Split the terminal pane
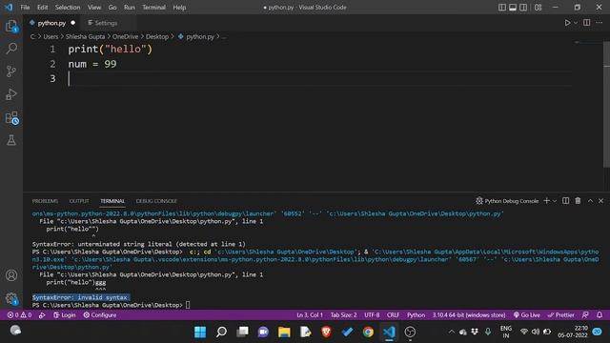The width and height of the screenshot is (610, 343). pyautogui.click(x=565, y=201)
